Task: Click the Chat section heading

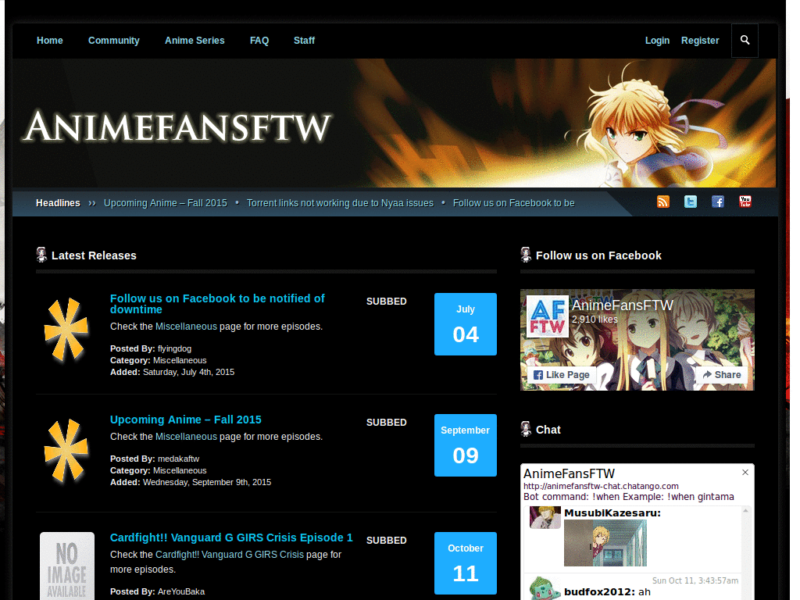Action: (548, 430)
